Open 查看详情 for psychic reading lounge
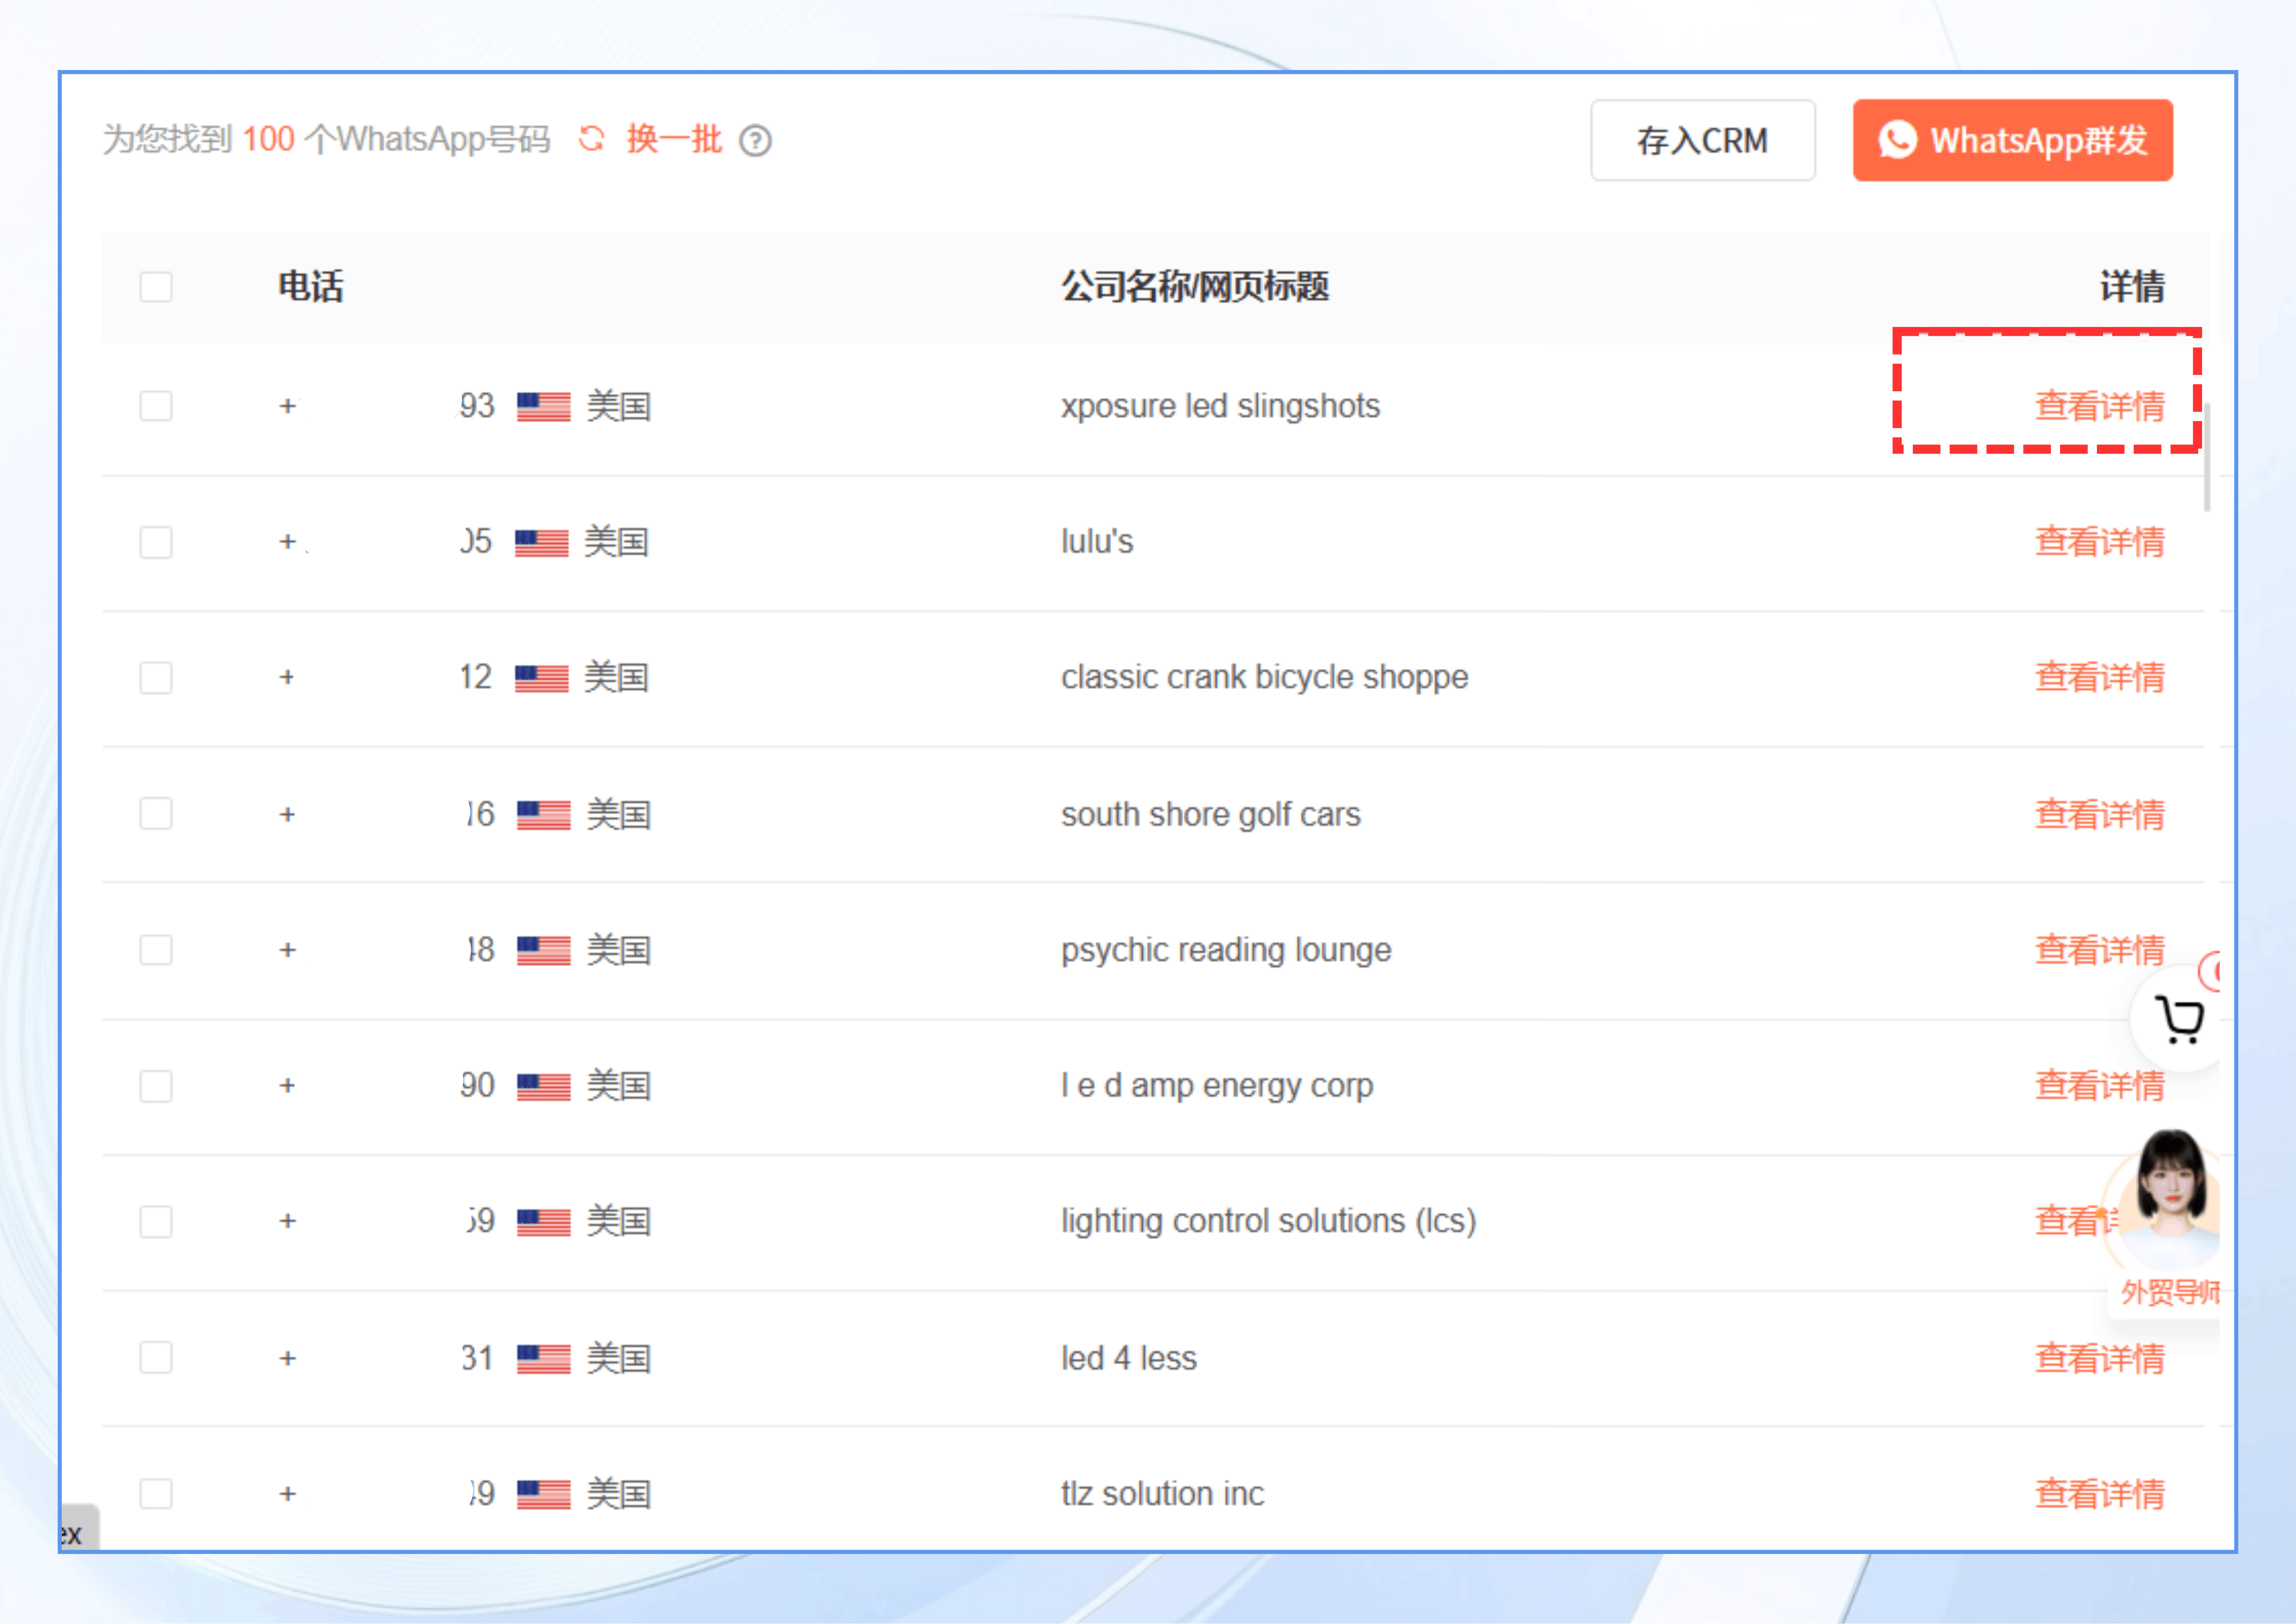The width and height of the screenshot is (2296, 1624). pyautogui.click(x=2100, y=951)
